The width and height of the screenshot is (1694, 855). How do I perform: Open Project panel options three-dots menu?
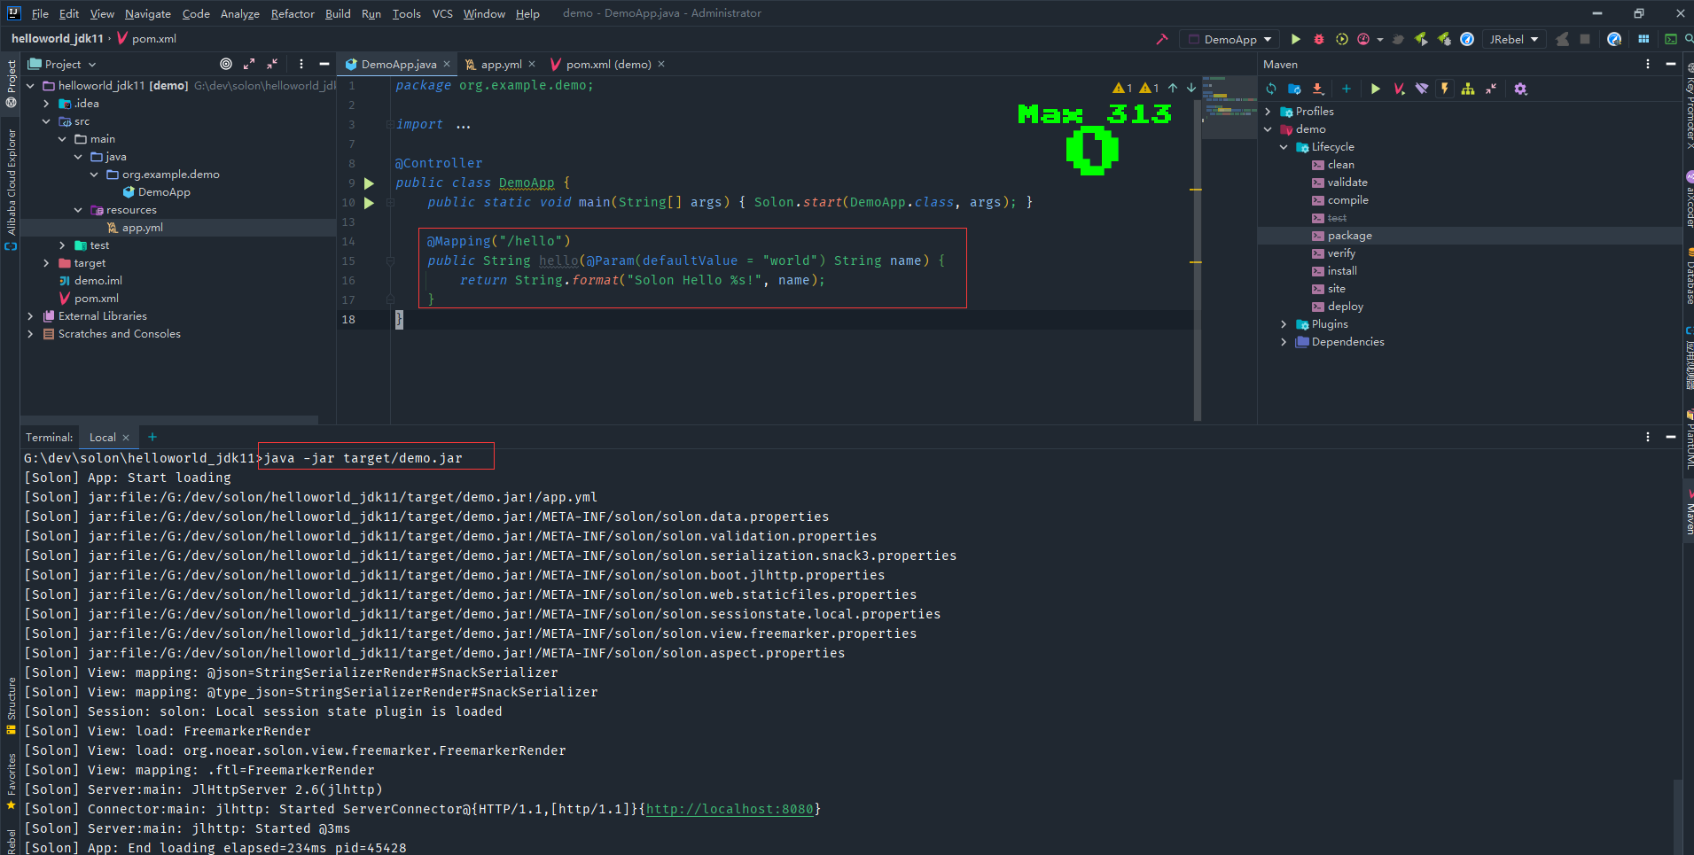coord(301,64)
